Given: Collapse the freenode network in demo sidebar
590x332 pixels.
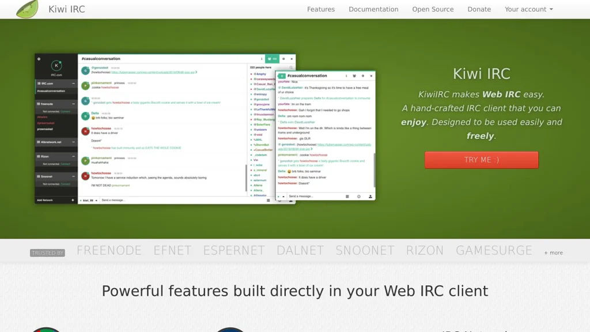Looking at the screenshot, I should click(x=73, y=104).
